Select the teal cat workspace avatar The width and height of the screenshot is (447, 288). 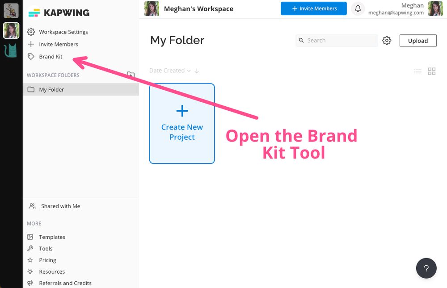tap(11, 50)
